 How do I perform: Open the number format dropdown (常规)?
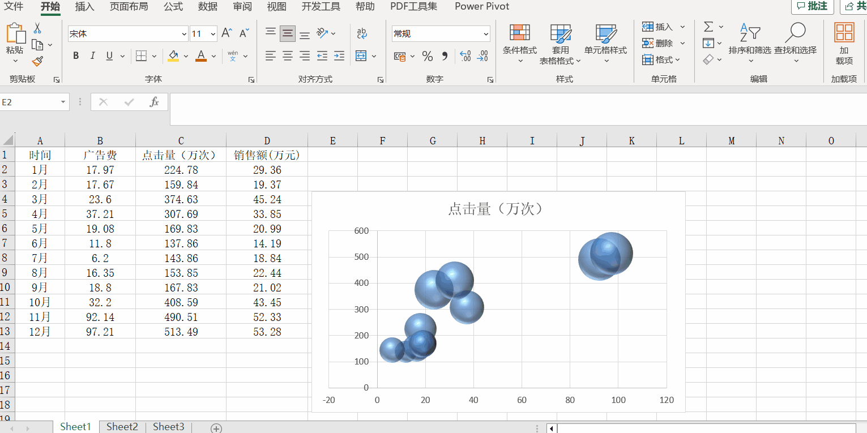(486, 34)
